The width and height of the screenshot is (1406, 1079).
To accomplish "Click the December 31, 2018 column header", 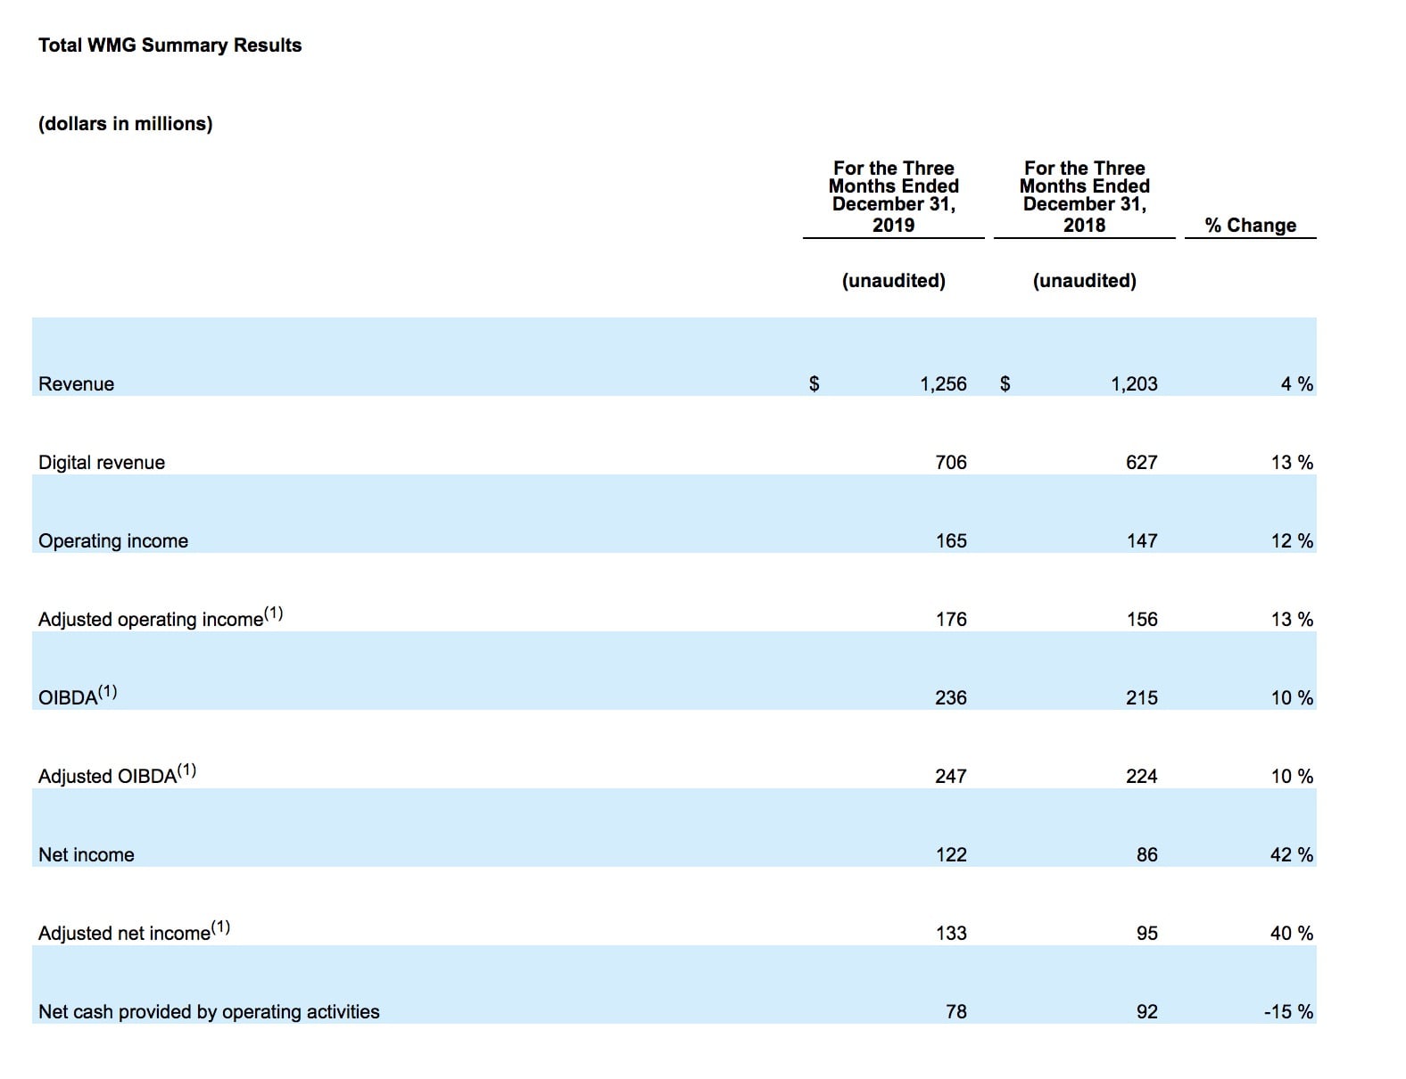I will [1084, 196].
